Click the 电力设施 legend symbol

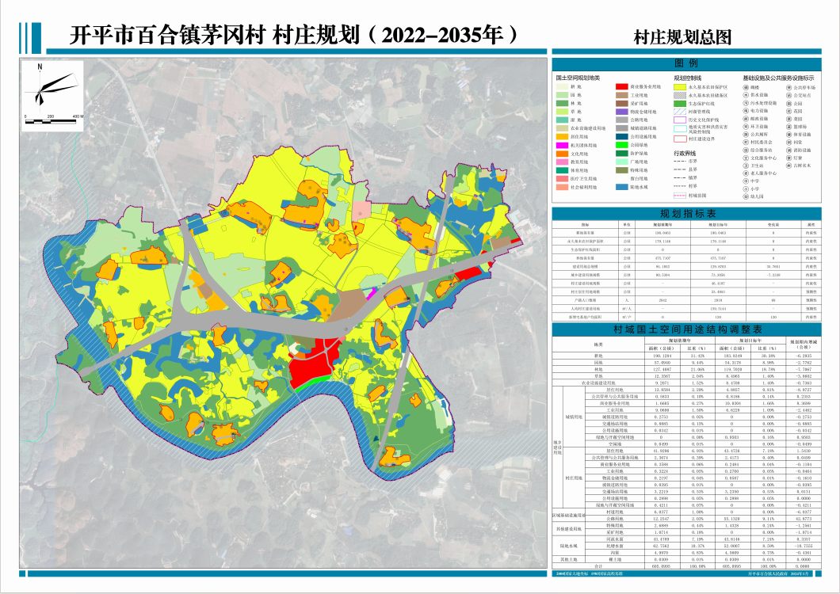coord(746,111)
